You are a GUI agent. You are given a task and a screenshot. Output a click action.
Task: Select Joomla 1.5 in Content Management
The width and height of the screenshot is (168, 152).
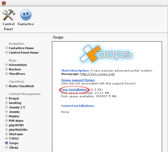coord(17,107)
